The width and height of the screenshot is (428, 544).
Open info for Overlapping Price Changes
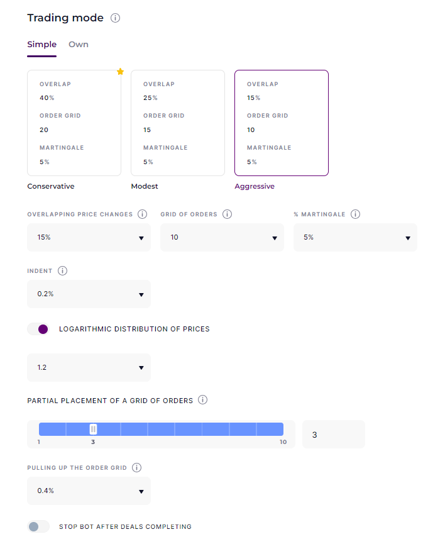pyautogui.click(x=142, y=214)
